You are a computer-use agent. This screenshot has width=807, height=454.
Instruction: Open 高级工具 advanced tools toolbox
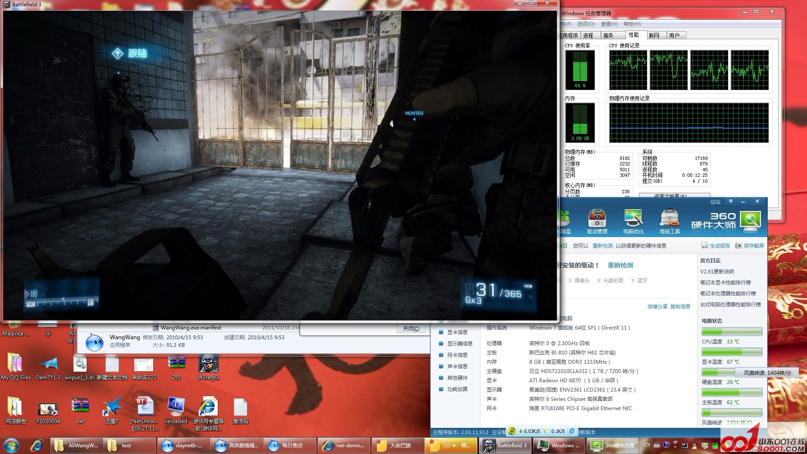(669, 221)
